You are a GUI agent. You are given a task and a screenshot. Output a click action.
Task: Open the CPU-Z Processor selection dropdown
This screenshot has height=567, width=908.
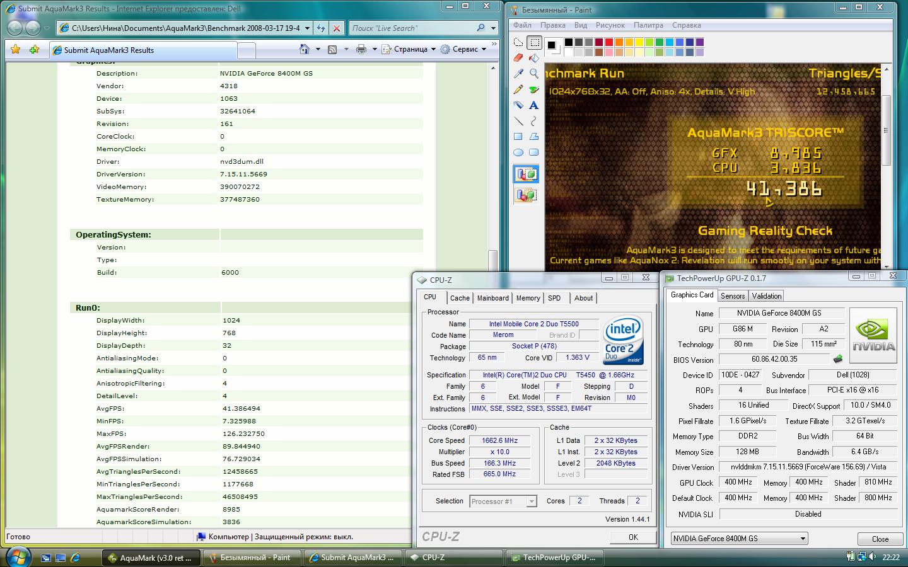click(531, 501)
